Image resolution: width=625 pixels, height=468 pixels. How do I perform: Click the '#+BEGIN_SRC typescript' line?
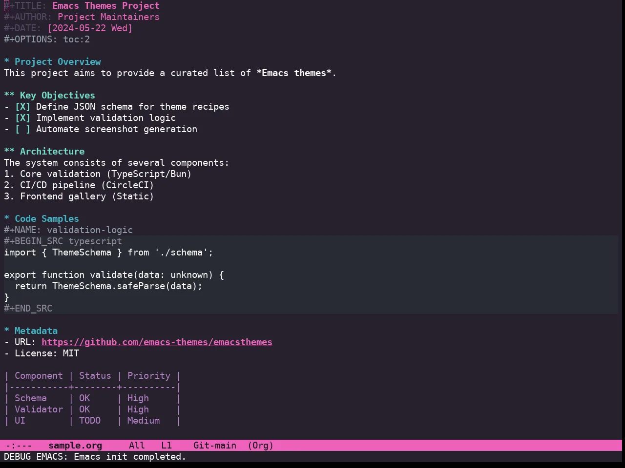63,241
